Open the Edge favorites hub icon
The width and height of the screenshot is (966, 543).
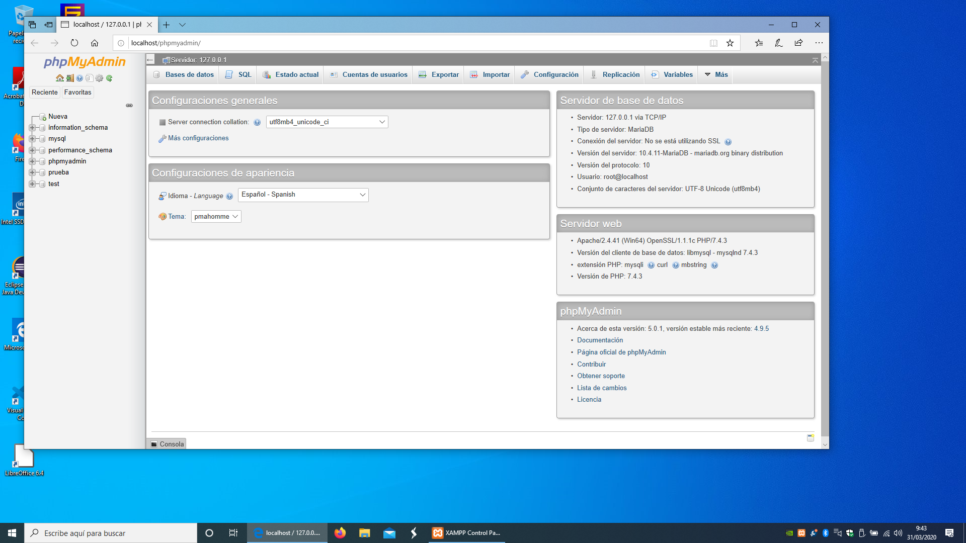point(759,43)
